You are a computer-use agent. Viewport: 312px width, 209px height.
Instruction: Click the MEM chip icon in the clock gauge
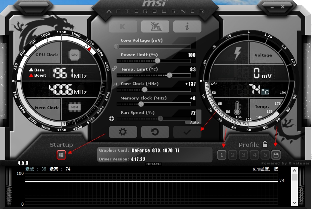(x=75, y=107)
